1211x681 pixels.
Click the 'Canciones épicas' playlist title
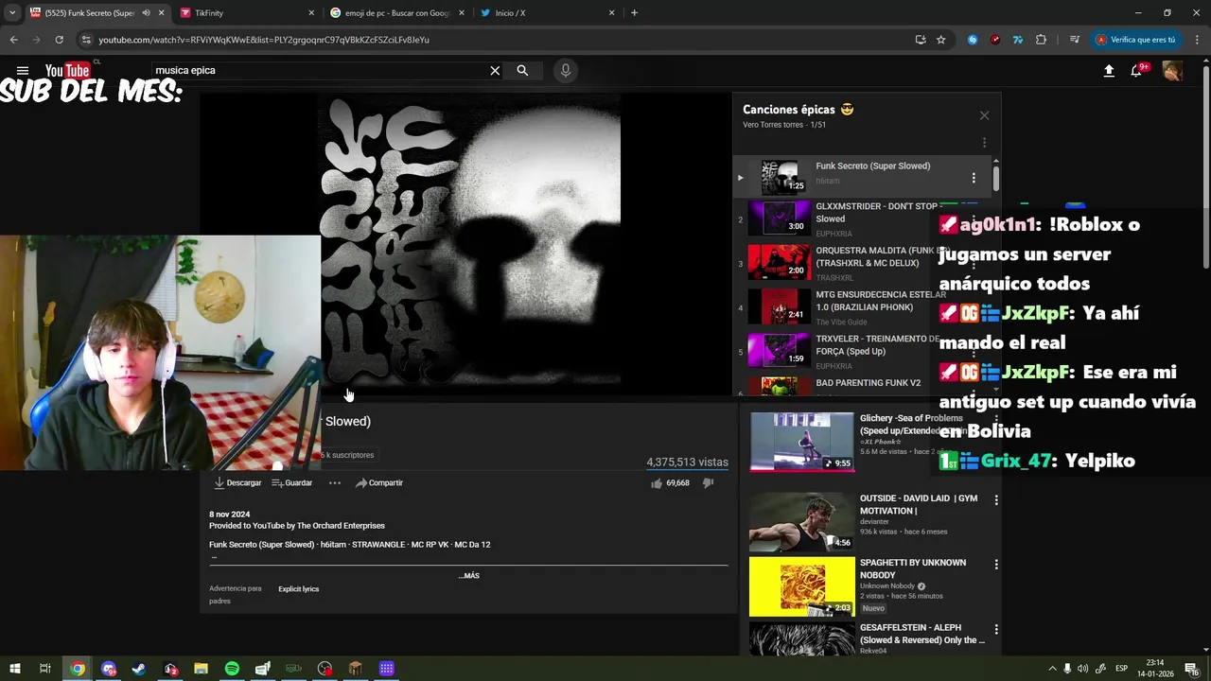[x=798, y=110]
